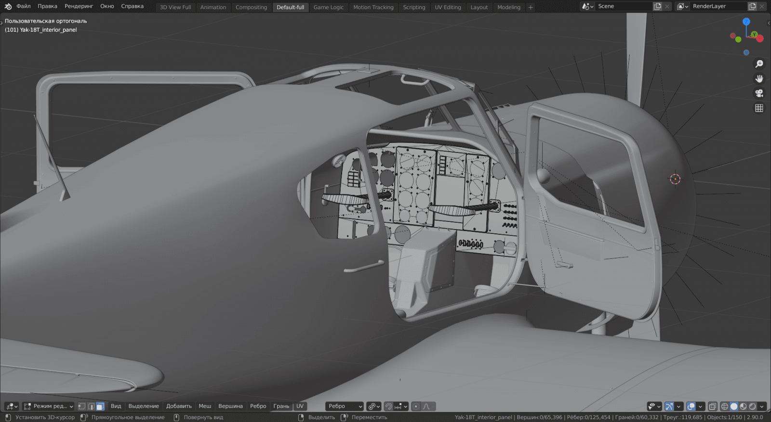Screen dimensions: 771x422
Task: Click the RenderLayer name field
Action: (718, 6)
